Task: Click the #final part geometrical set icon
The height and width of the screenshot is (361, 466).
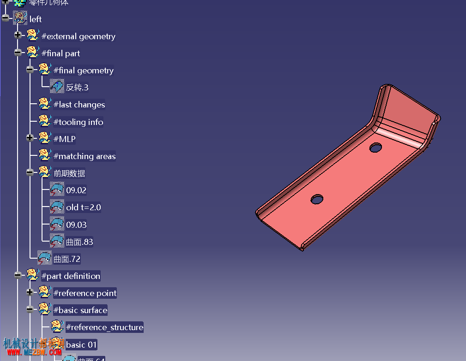Action: click(33, 53)
